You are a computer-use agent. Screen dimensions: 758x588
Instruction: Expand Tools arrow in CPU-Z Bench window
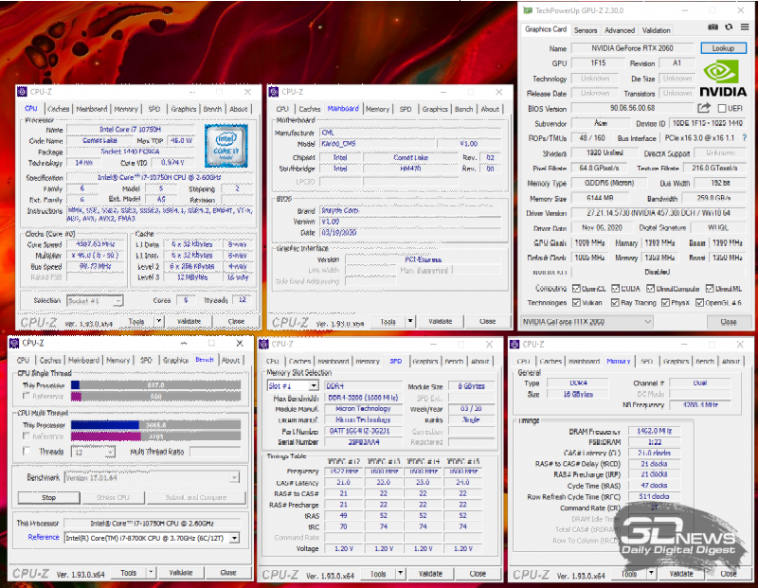tap(151, 573)
